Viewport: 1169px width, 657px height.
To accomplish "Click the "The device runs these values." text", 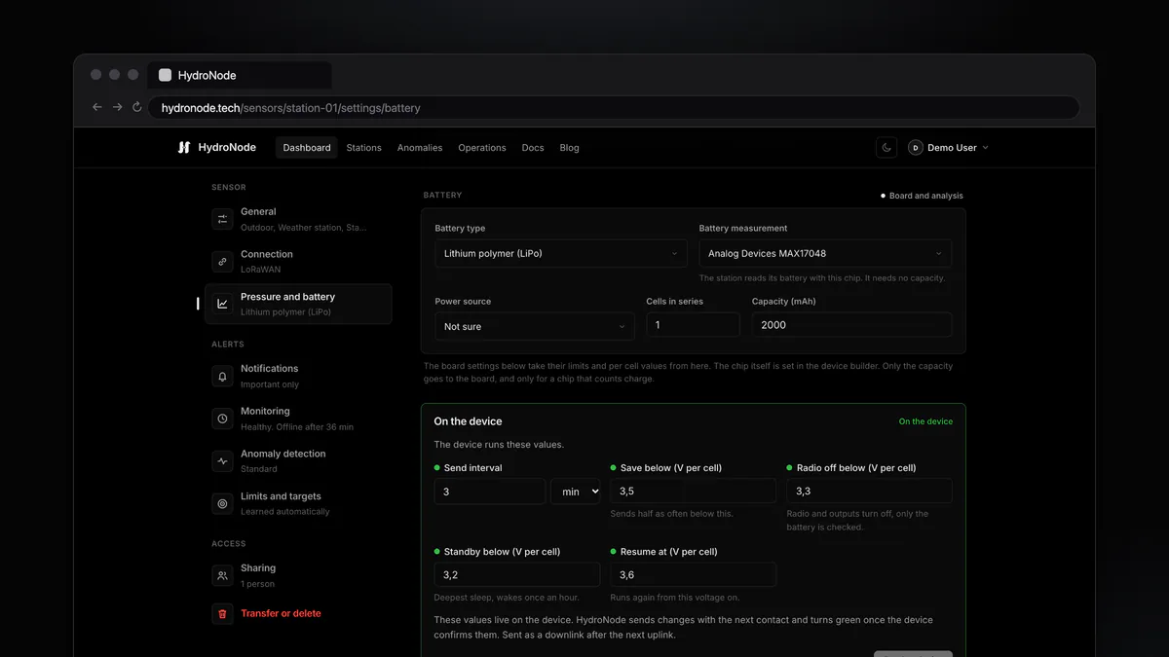I will point(499,445).
